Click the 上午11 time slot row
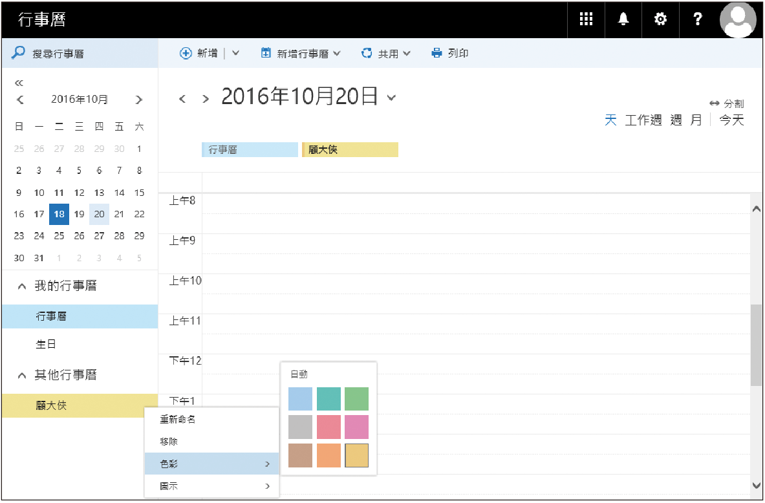The image size is (765, 503). [476, 334]
